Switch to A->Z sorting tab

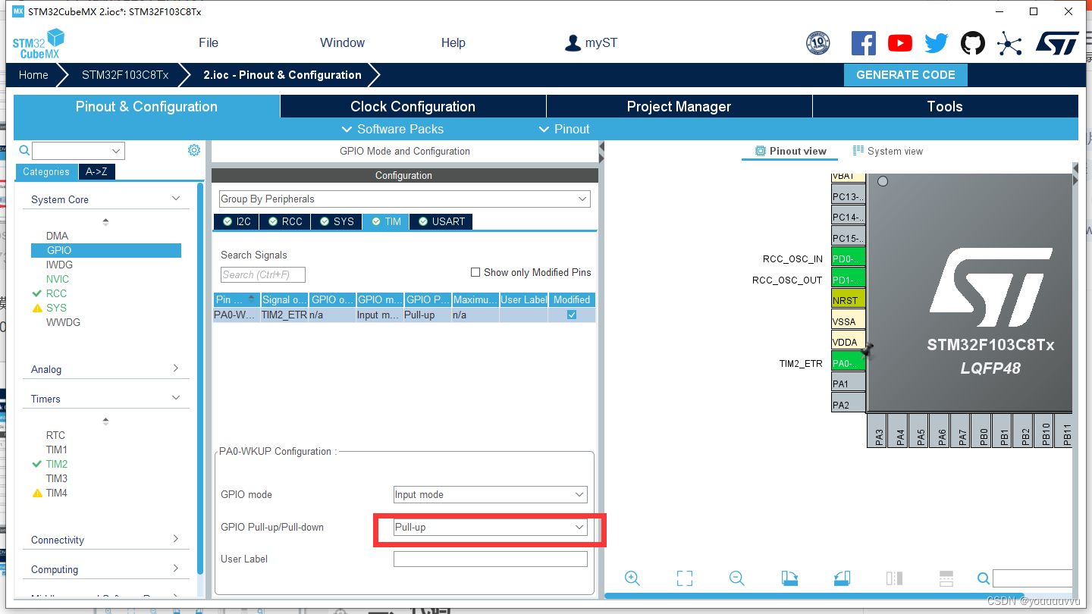coord(96,171)
